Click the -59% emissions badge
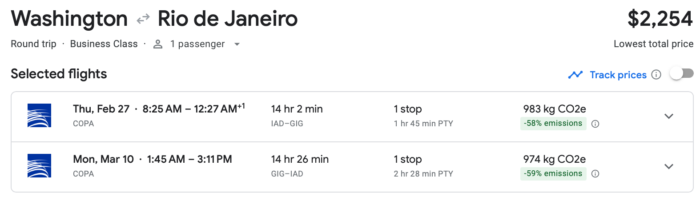Screen dimensions: 700x201 553,173
